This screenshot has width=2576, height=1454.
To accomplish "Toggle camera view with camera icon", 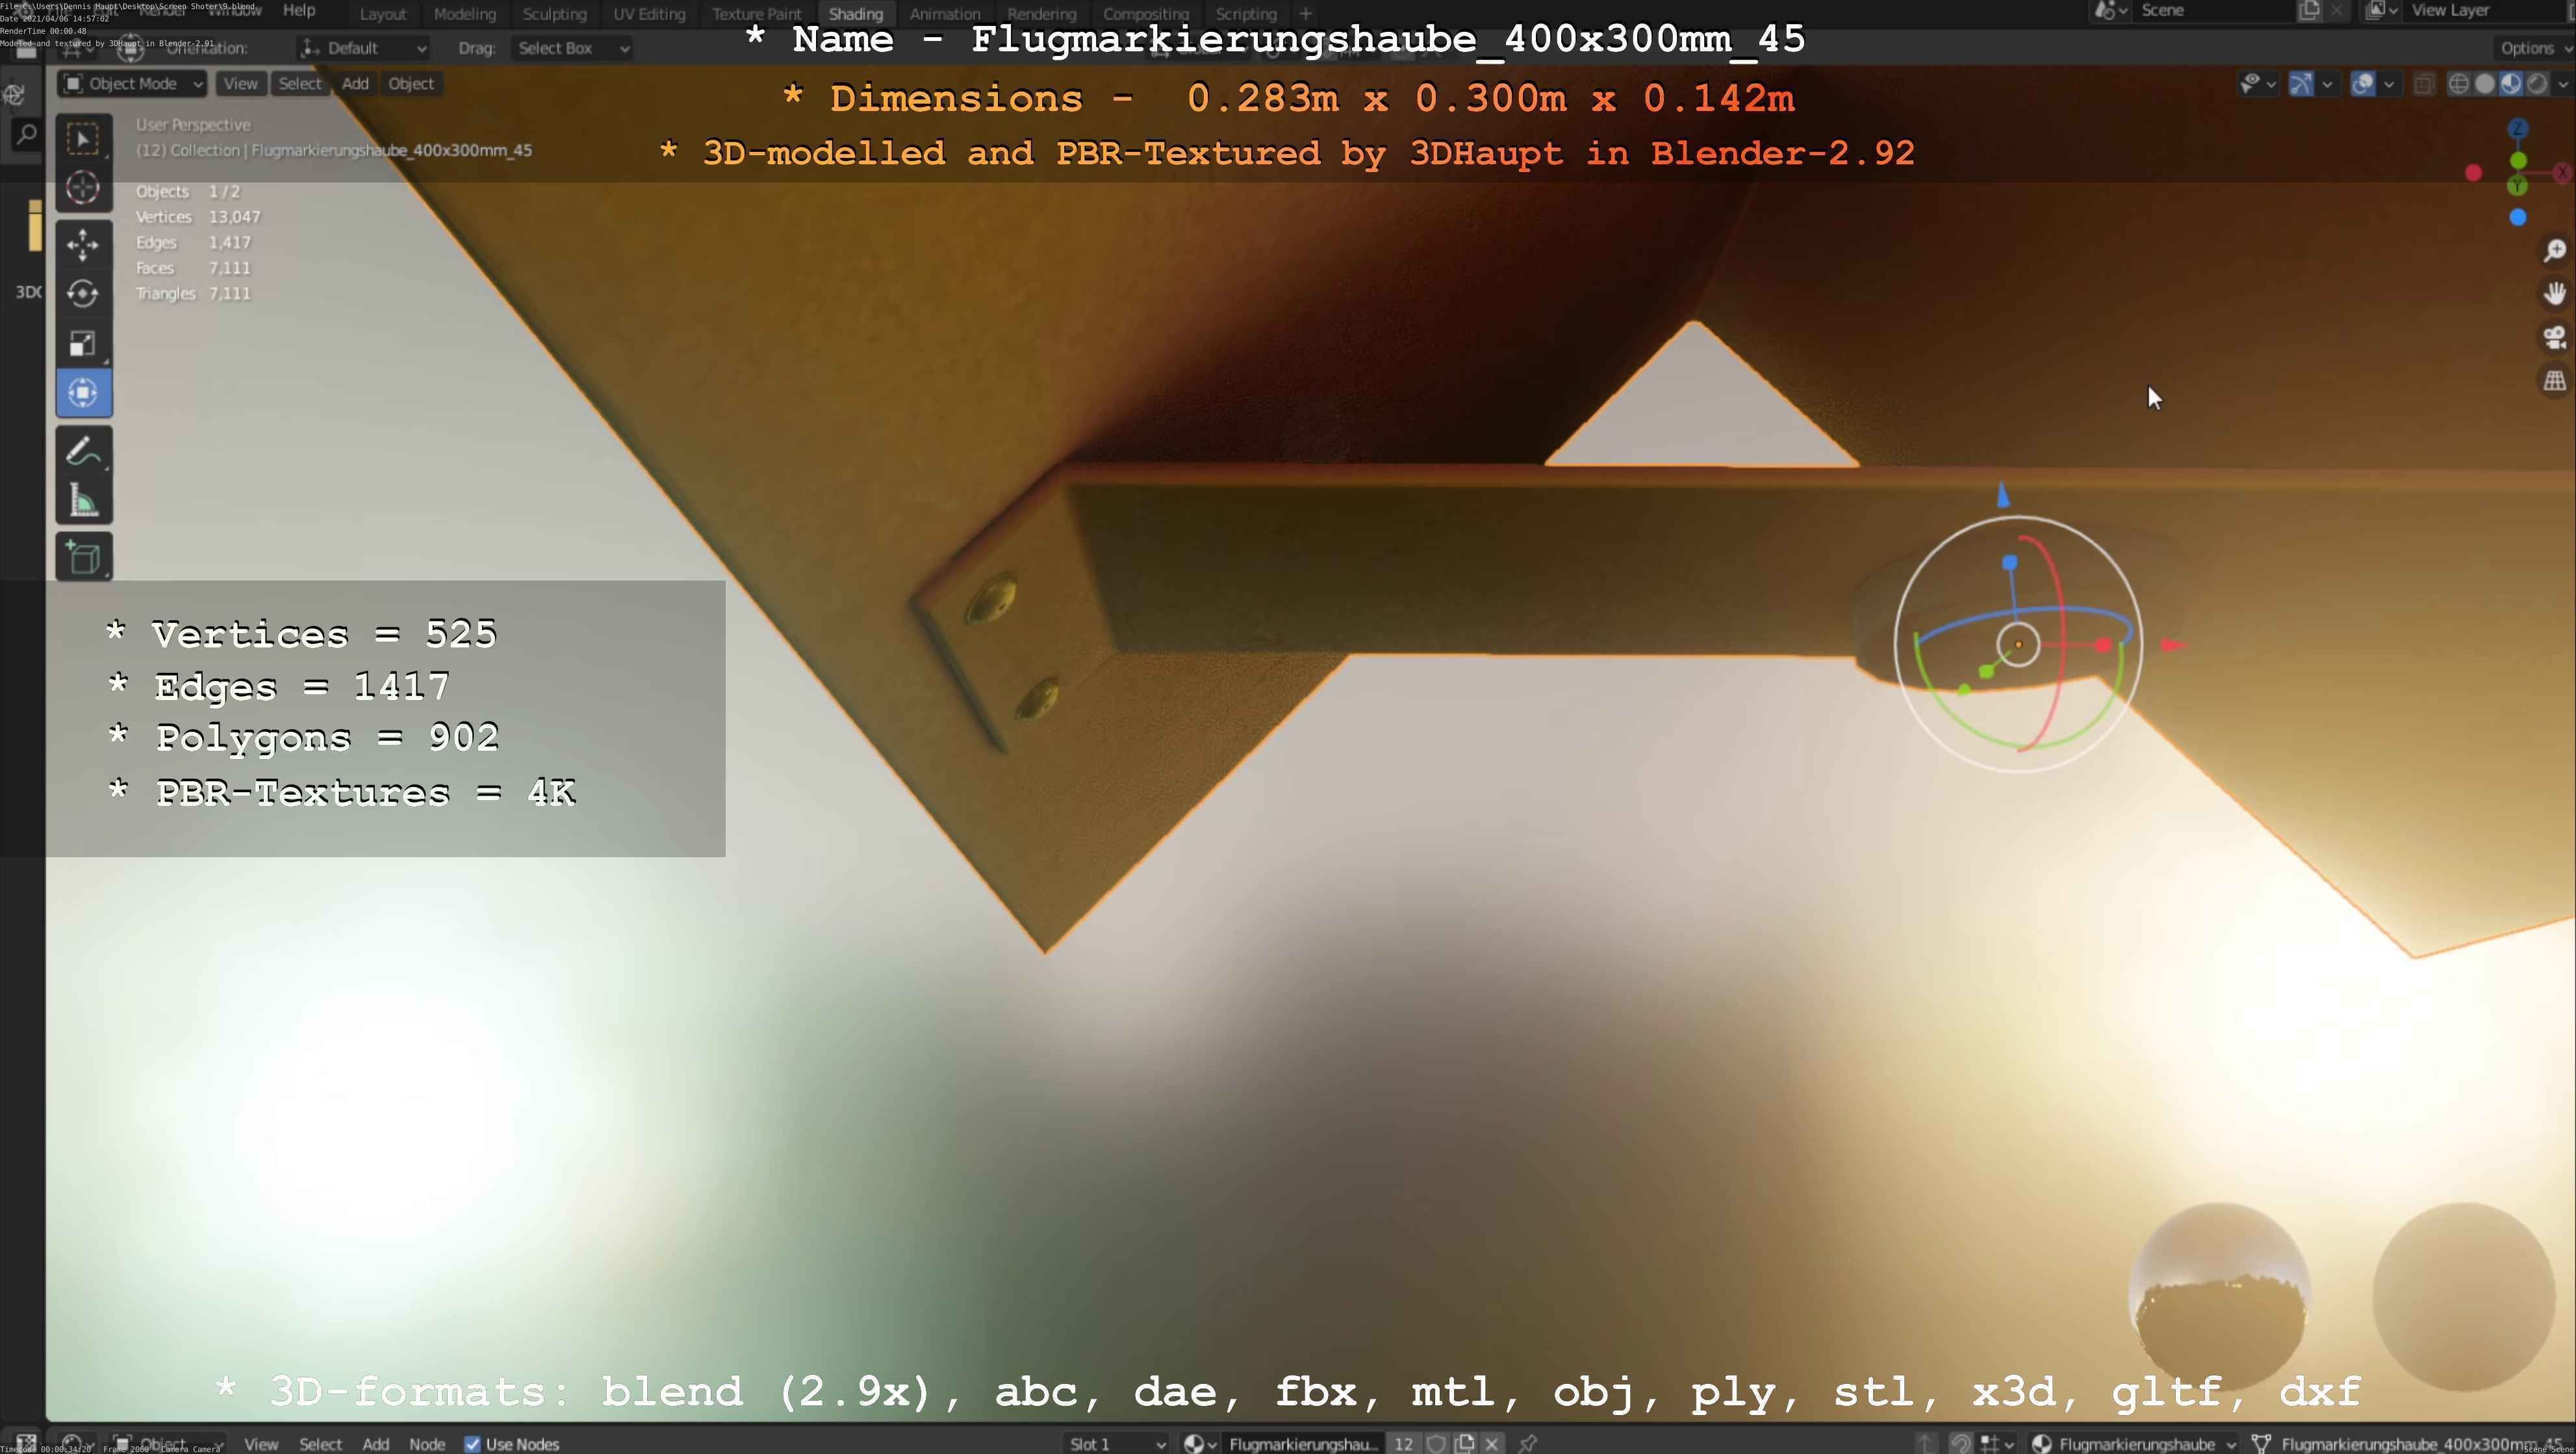I will [2555, 337].
